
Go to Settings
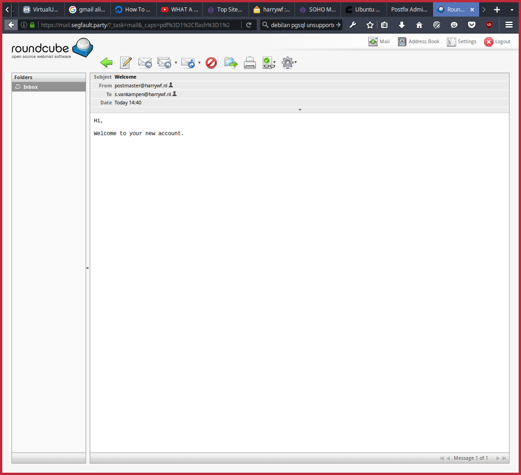click(462, 41)
